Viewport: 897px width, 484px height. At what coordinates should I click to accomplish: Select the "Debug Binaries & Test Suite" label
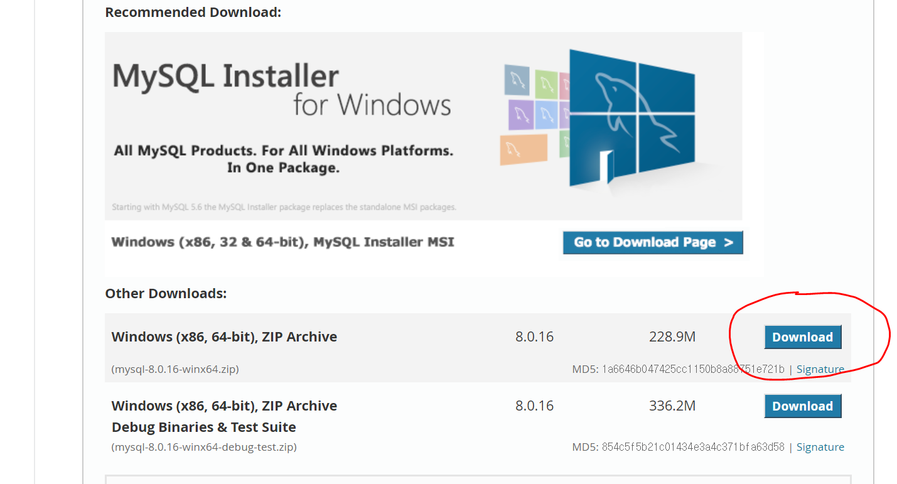click(x=203, y=427)
